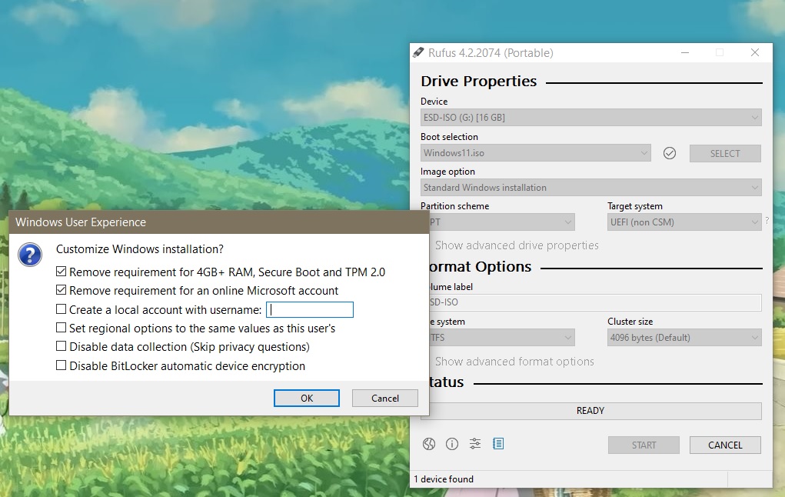The image size is (785, 497).
Task: Click the 'Boot selection' label
Action: tap(449, 137)
